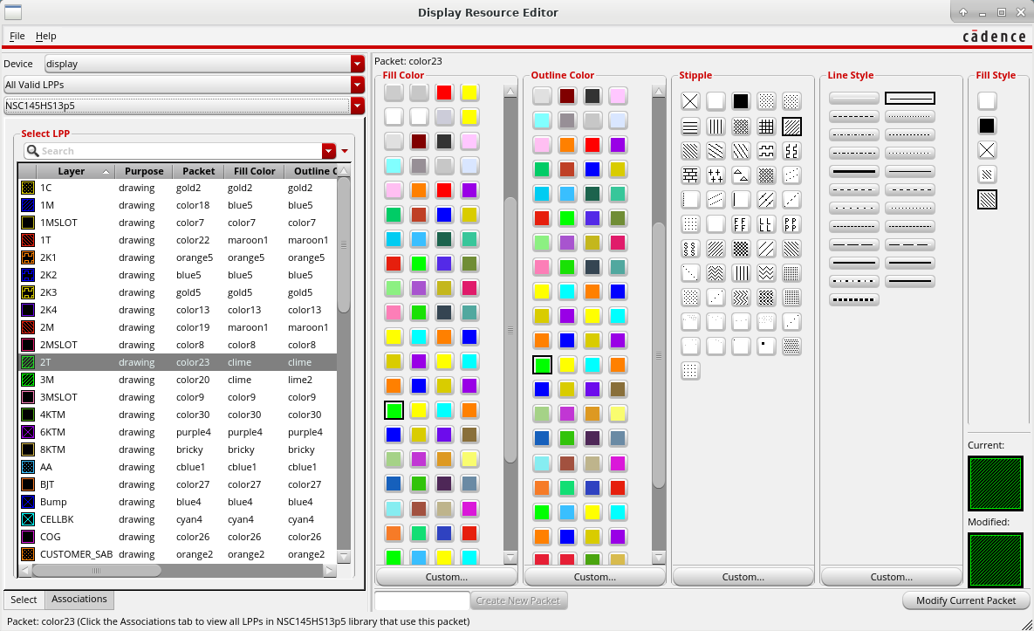
Task: Open the Help menu
Action: (45, 36)
